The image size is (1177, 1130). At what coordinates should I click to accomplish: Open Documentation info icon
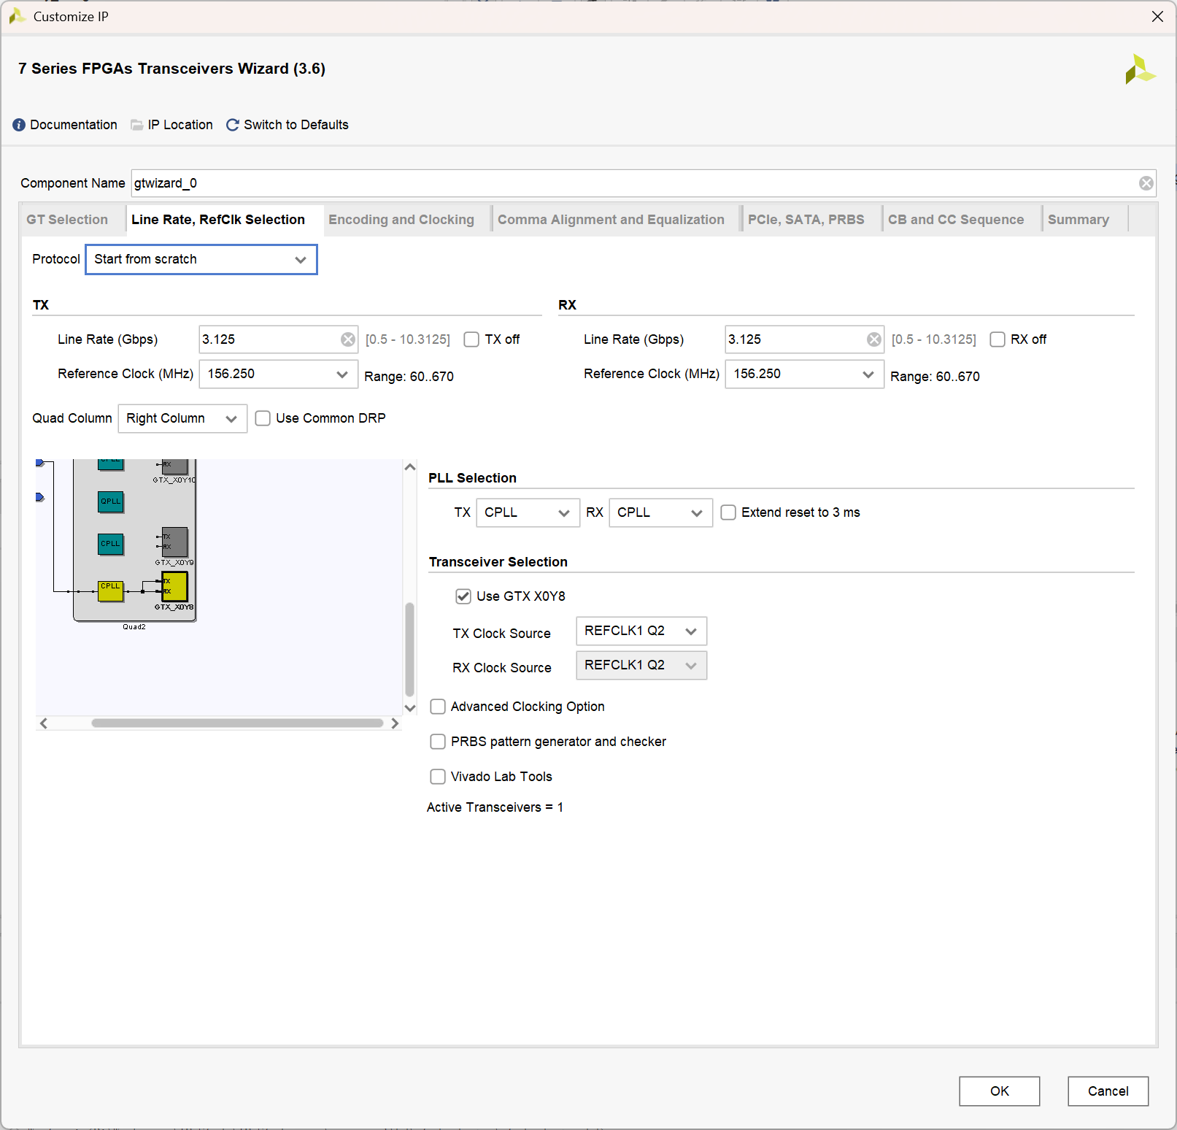tap(19, 125)
